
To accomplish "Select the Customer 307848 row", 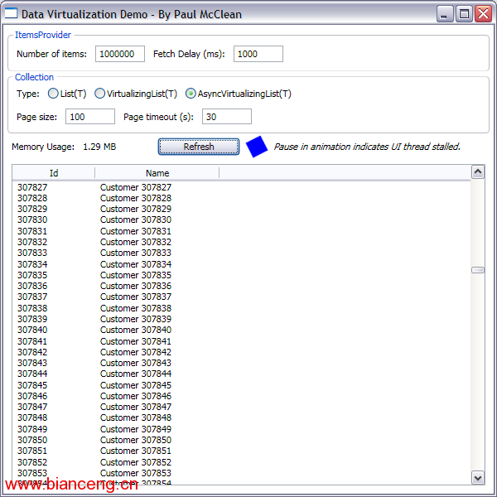I will [242, 417].
